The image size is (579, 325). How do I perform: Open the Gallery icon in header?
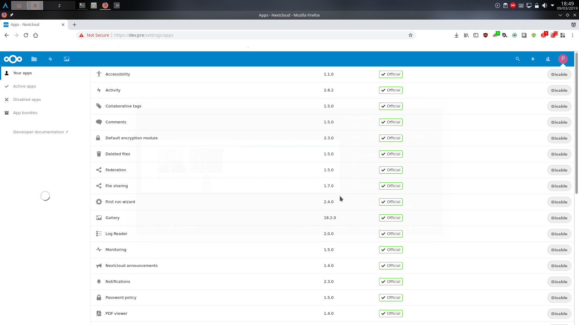click(67, 59)
